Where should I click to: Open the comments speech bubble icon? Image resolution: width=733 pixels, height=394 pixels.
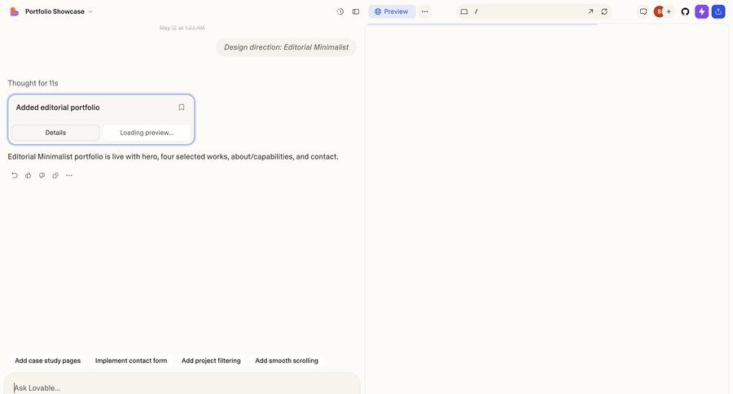(x=643, y=11)
